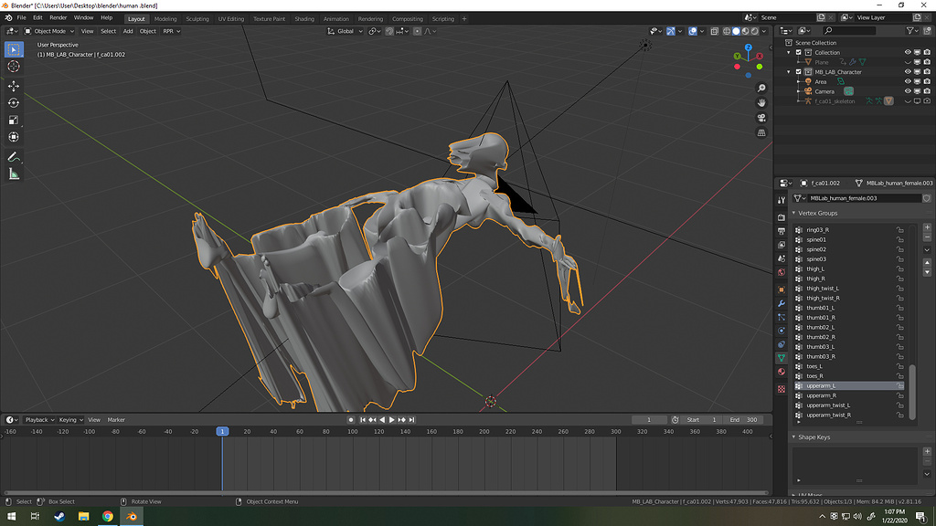Image resolution: width=936 pixels, height=526 pixels.
Task: Remove vertex group with minus button
Action: 927,237
